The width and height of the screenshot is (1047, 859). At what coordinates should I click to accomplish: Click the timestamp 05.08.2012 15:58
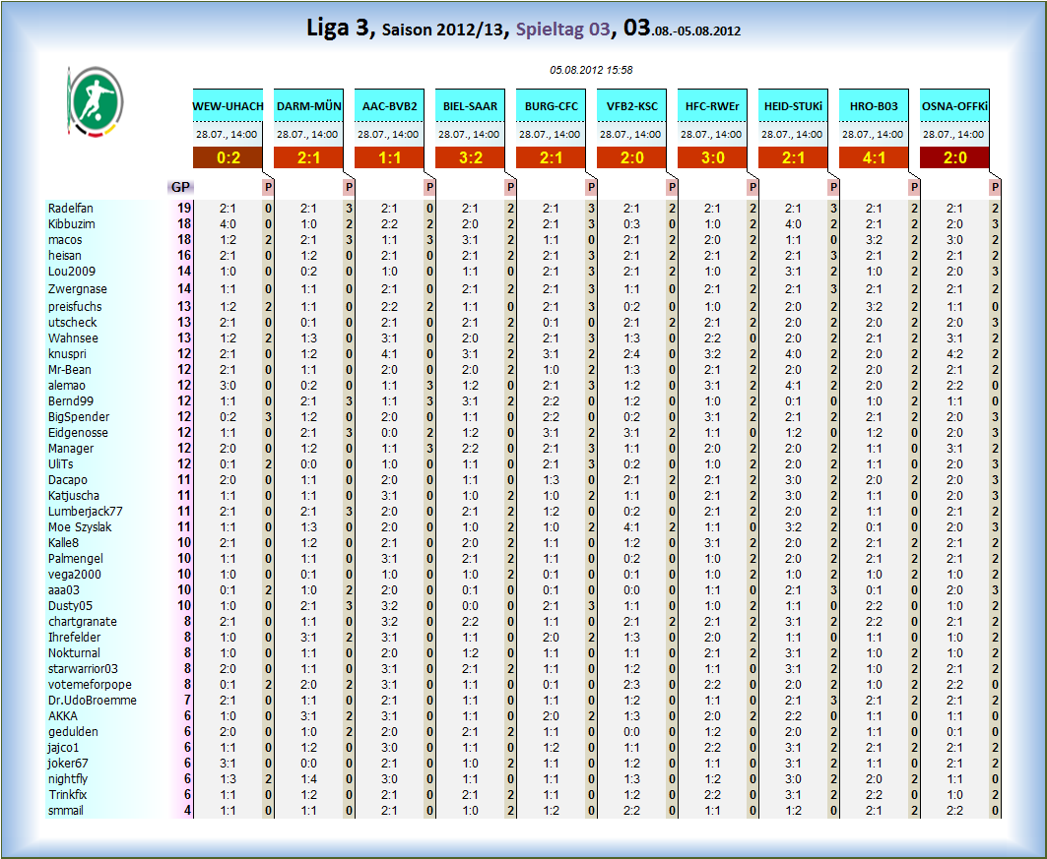click(x=591, y=70)
